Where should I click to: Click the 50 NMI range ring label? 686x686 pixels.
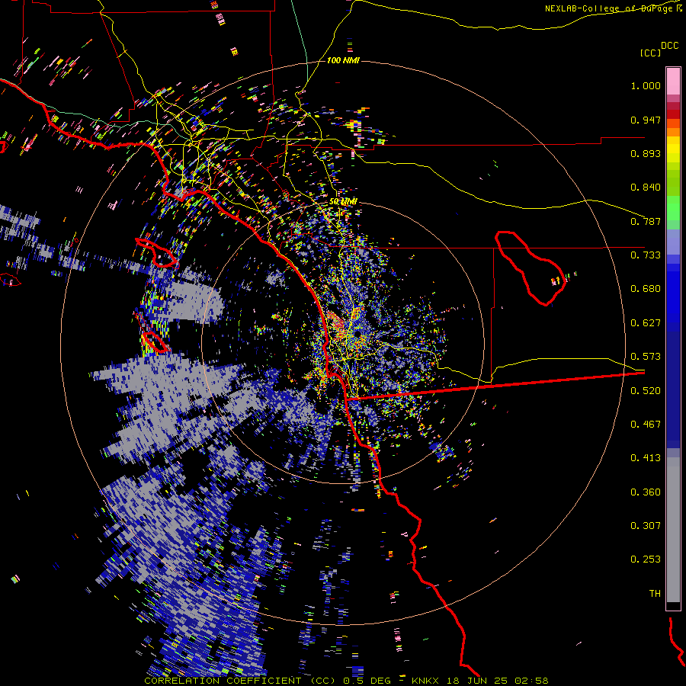point(344,202)
